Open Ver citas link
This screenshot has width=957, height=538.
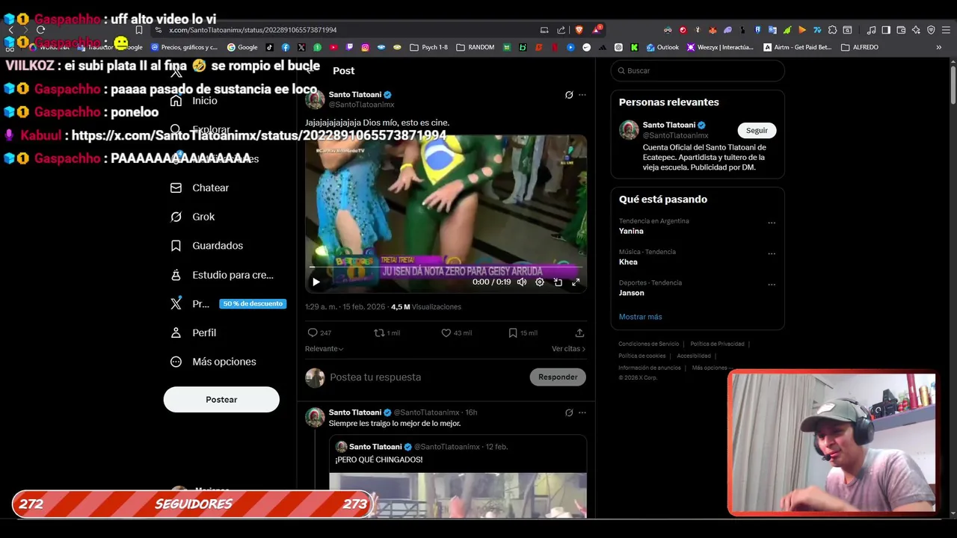pyautogui.click(x=568, y=348)
